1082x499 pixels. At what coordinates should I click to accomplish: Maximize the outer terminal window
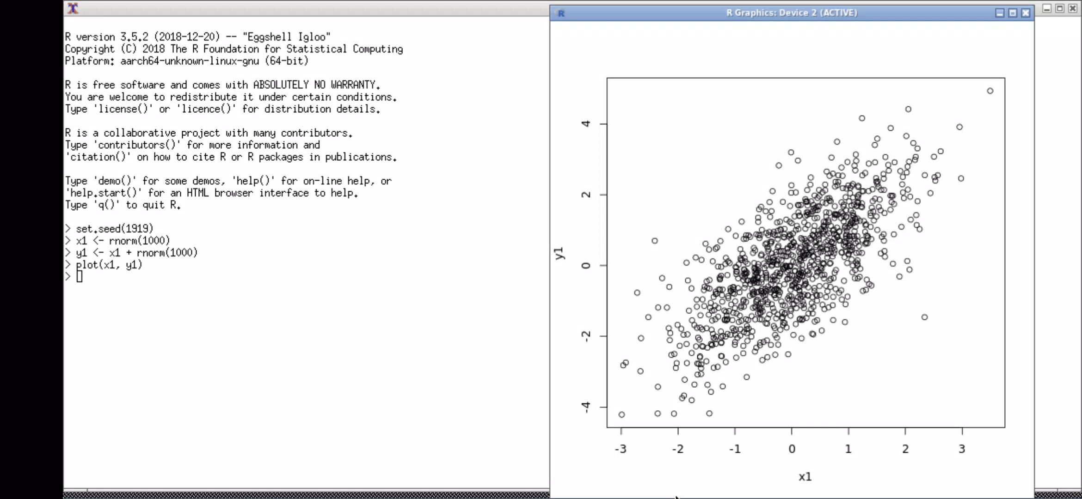[1060, 8]
